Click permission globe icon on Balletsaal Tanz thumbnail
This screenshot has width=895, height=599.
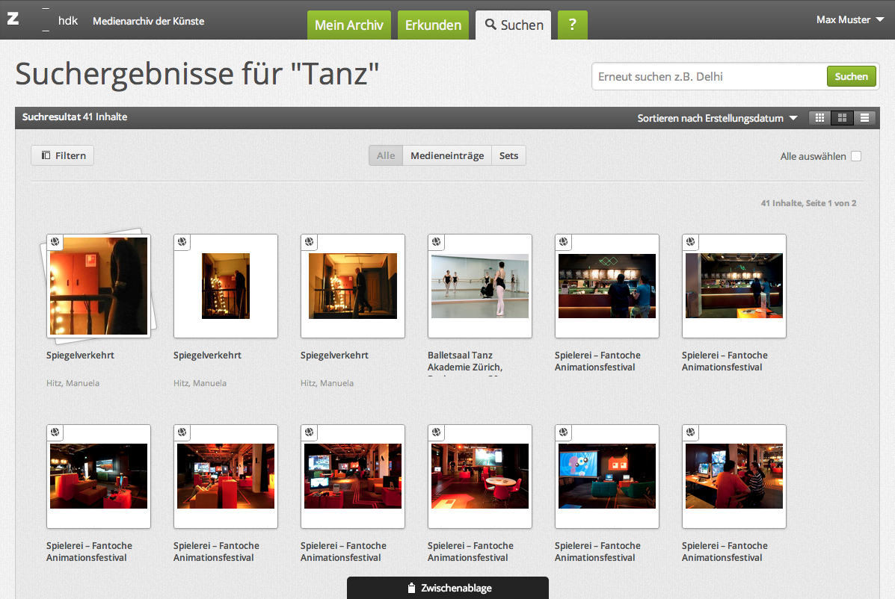pos(436,242)
